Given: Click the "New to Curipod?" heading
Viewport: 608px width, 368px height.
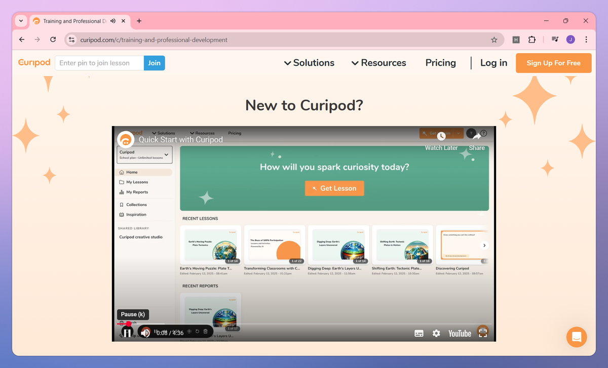Looking at the screenshot, I should tap(304, 105).
